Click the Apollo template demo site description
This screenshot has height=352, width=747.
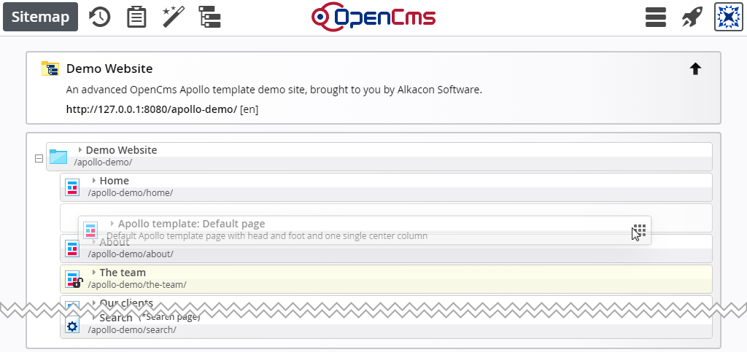pyautogui.click(x=274, y=90)
